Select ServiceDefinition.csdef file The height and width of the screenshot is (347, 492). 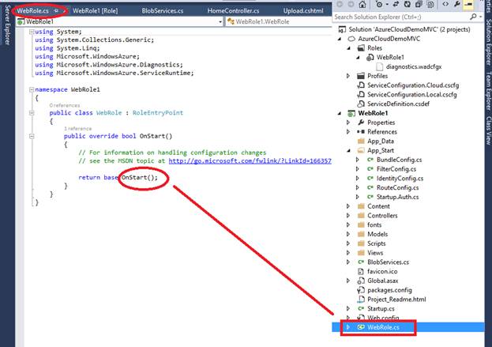tap(398, 104)
